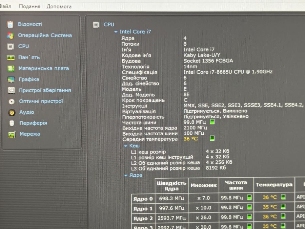Go to Графіка section
Viewport: 305px width, 229px height.
(29, 79)
